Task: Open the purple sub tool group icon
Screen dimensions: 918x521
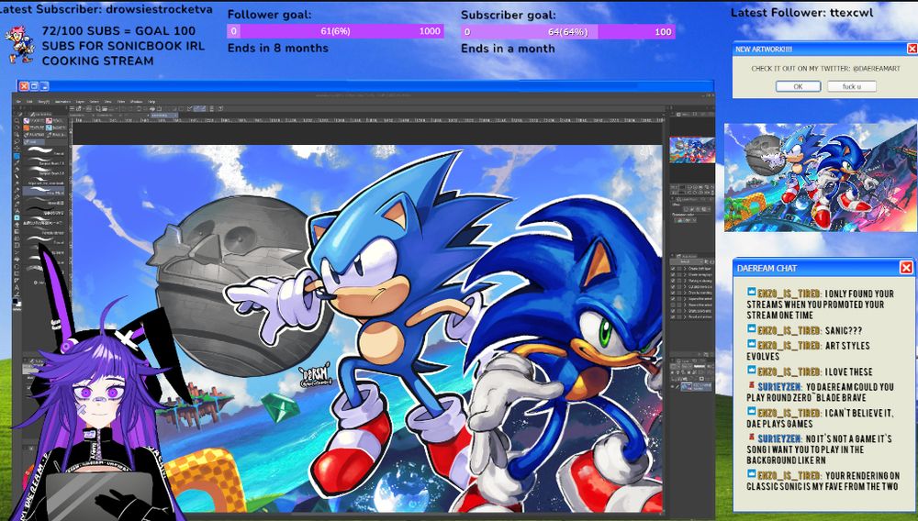Action: pos(27,120)
